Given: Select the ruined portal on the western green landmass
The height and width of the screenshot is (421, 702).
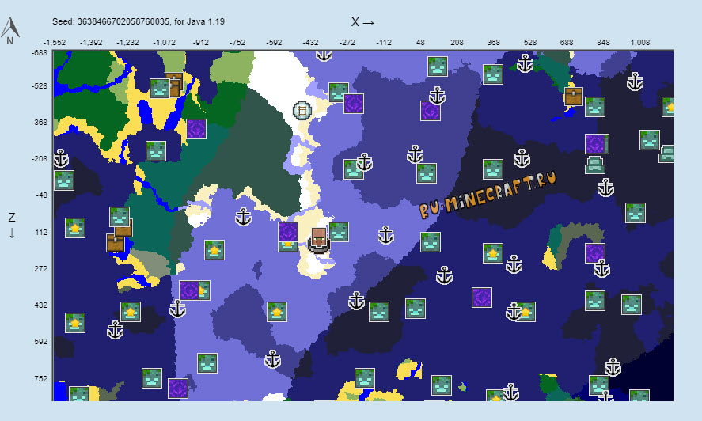Looking at the screenshot, I should pos(196,129).
